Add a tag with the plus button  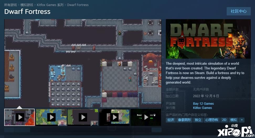[242, 120]
